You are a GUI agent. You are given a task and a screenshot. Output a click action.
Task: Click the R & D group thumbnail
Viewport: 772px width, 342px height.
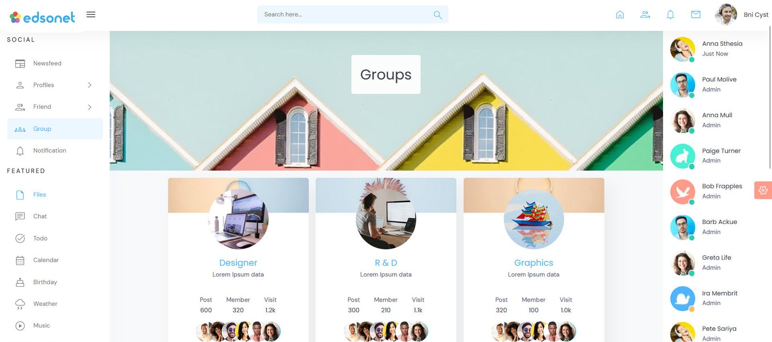(386, 219)
